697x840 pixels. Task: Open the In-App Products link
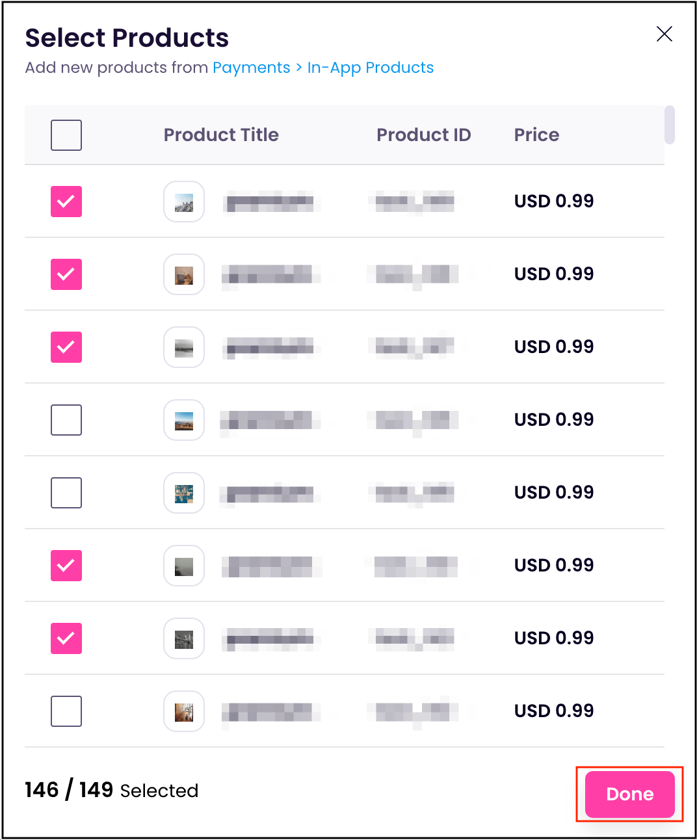click(370, 68)
